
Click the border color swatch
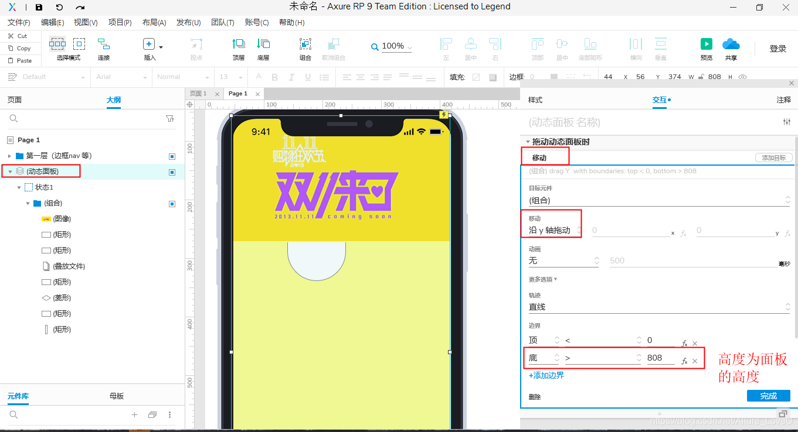point(554,77)
